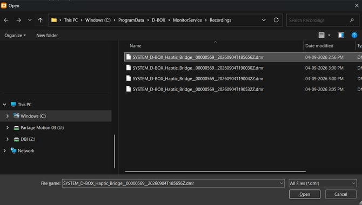Image resolution: width=362 pixels, height=205 pixels.
Task: Open File name history dropdown arrow
Action: tap(281, 183)
